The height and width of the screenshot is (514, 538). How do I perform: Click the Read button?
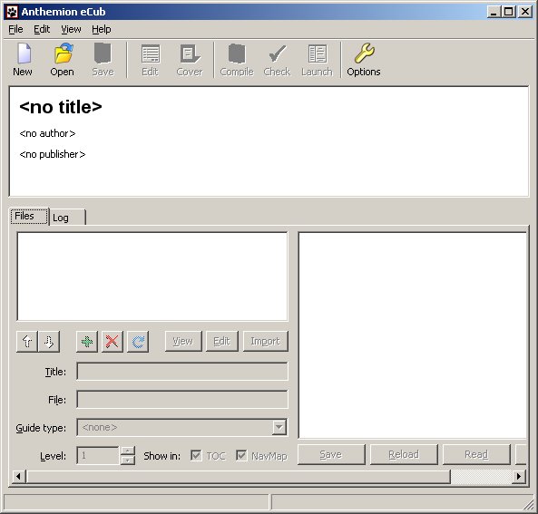[x=476, y=455]
